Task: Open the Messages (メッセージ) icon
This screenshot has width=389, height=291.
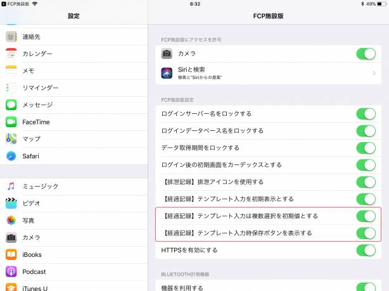Action: pyautogui.click(x=11, y=104)
